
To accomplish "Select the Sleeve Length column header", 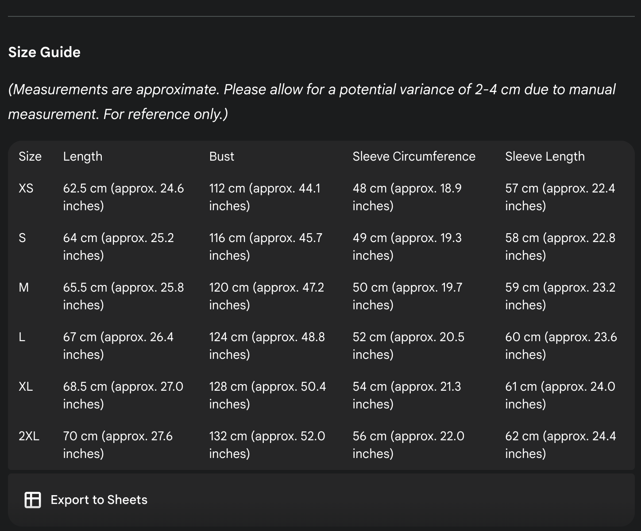I will 544,156.
